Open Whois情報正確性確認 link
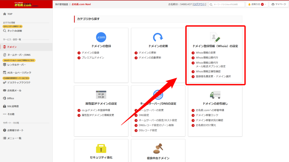 [208, 72]
